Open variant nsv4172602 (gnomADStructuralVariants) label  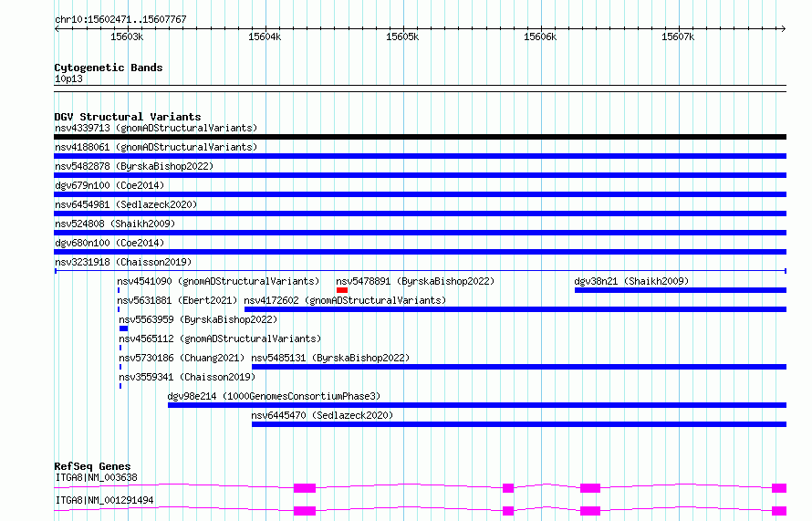[x=345, y=300]
